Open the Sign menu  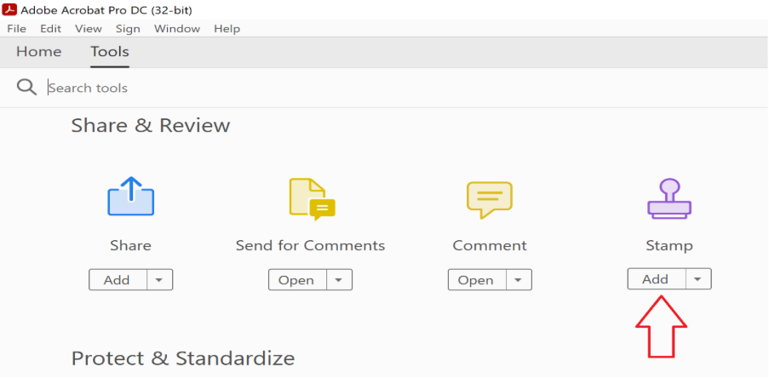[128, 29]
